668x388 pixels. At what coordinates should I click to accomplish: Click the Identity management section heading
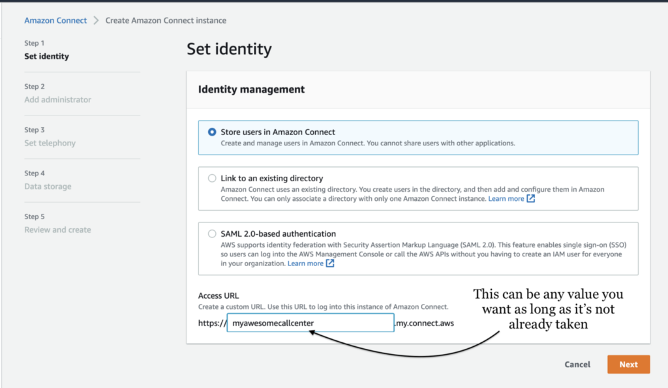tap(251, 89)
